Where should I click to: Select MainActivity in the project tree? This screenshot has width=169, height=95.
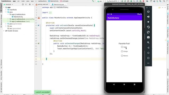point(17,17)
